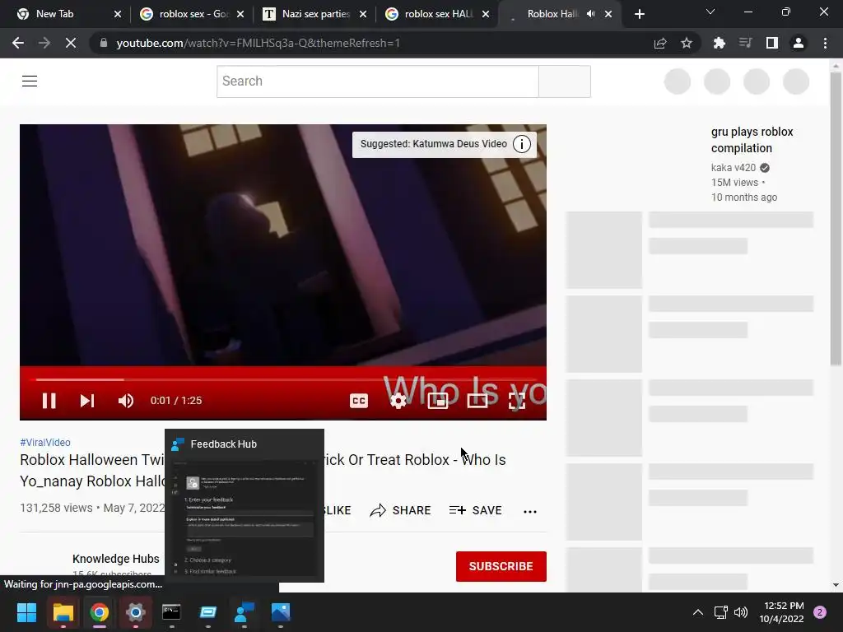843x632 pixels.
Task: Open a new browser tab
Action: pyautogui.click(x=639, y=15)
